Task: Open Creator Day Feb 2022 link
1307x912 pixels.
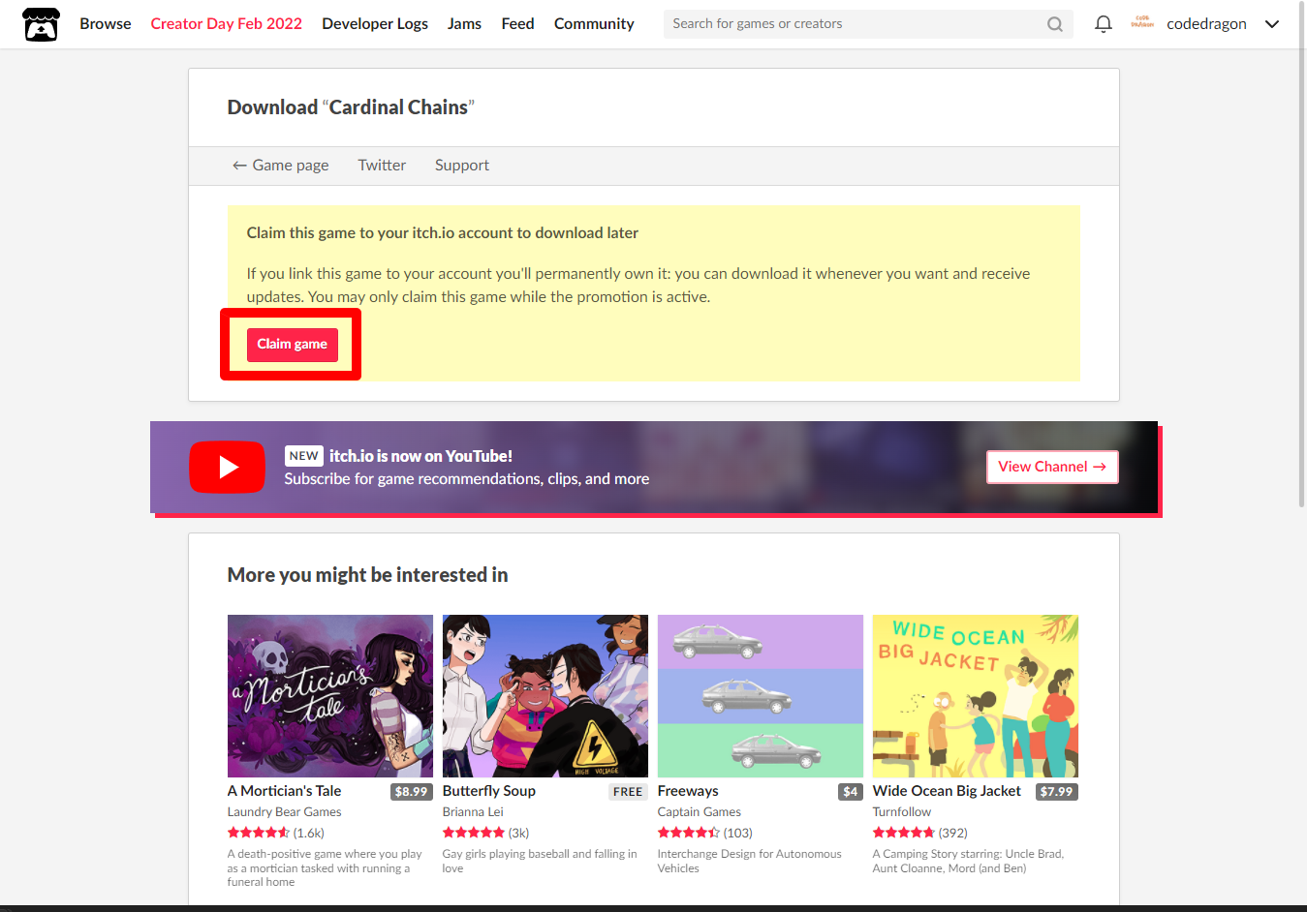Action: click(226, 24)
